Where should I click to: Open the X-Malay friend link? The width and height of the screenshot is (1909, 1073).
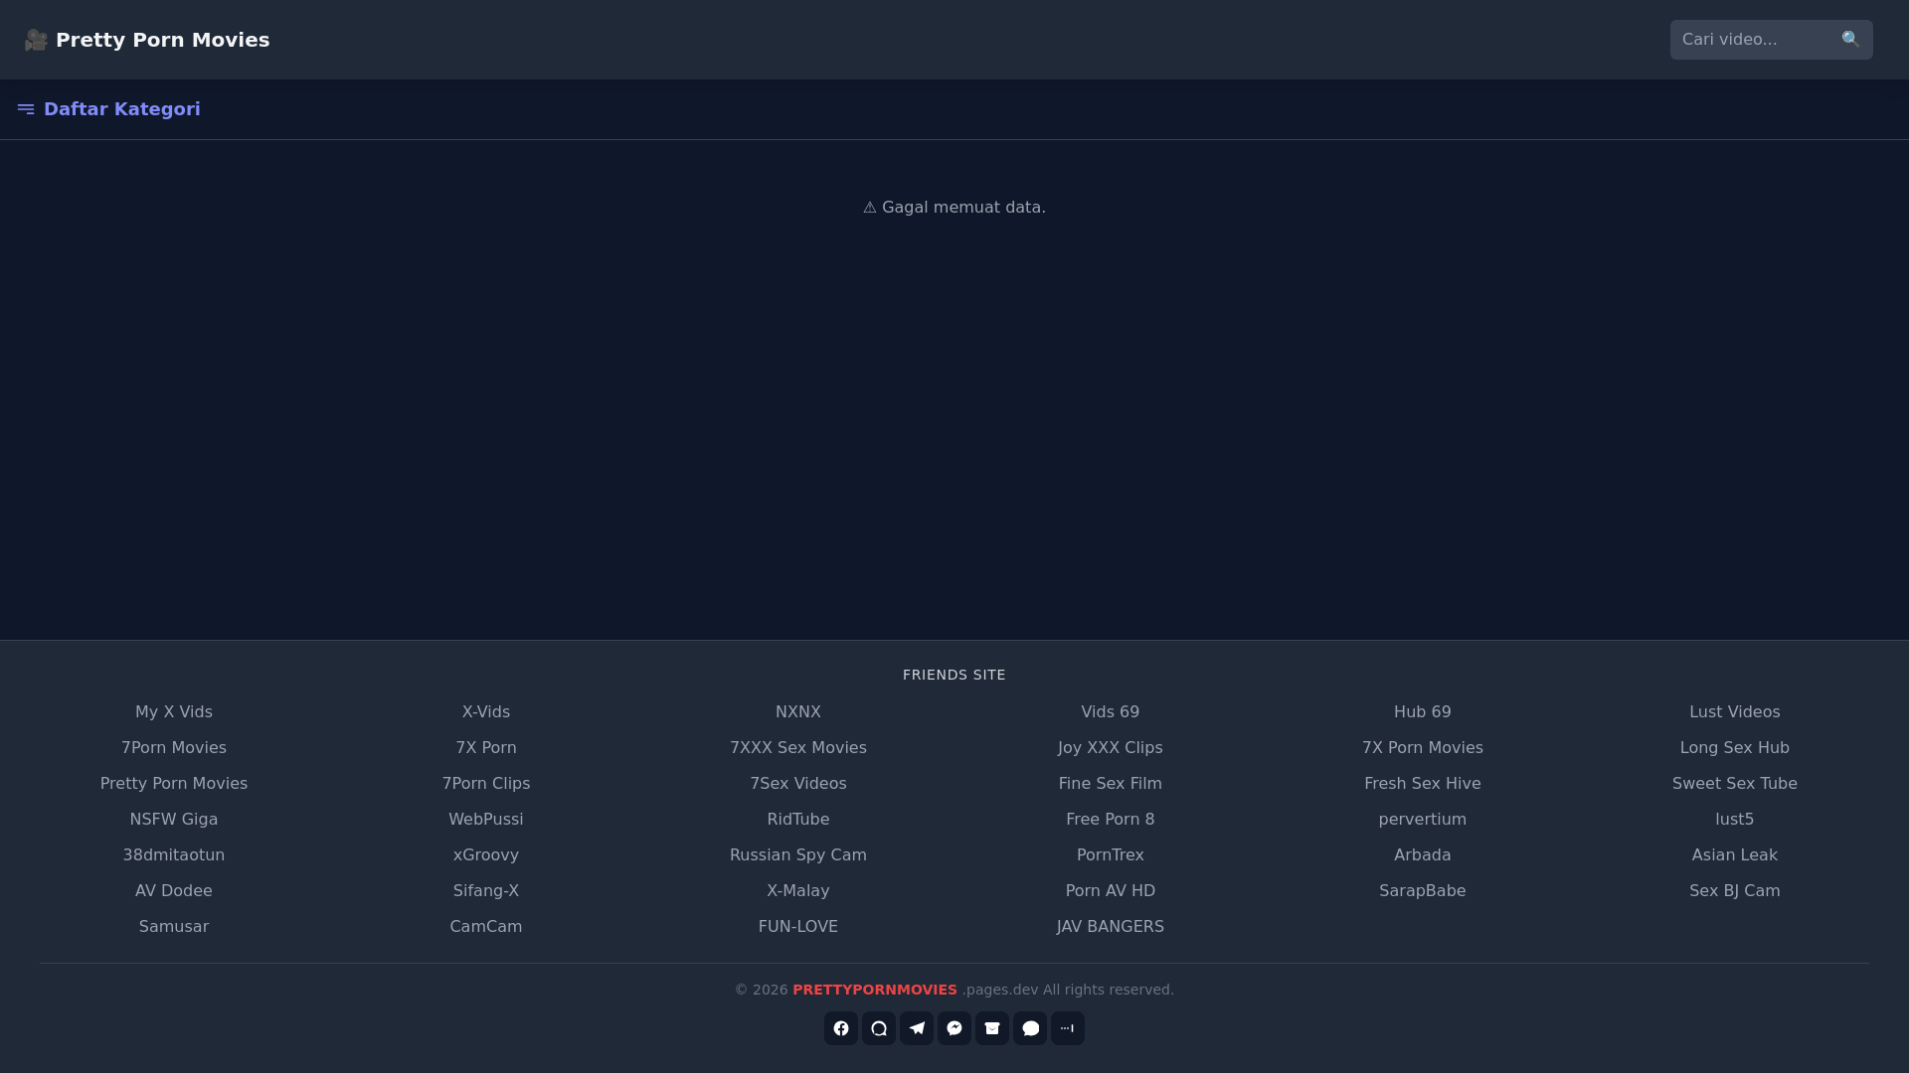[798, 891]
